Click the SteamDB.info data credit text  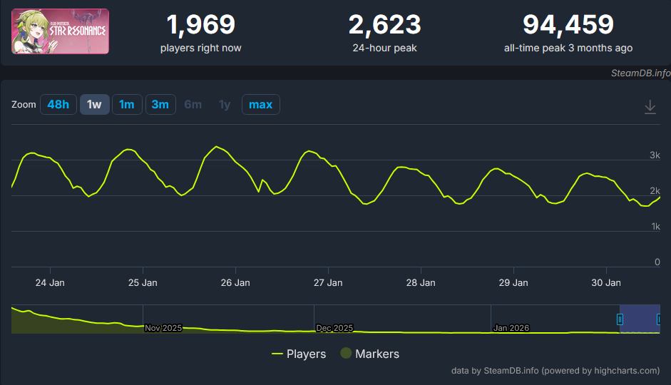click(x=555, y=371)
